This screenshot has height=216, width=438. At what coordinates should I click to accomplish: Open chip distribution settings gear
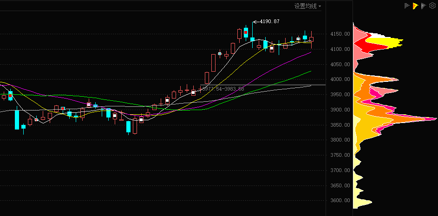(432, 6)
